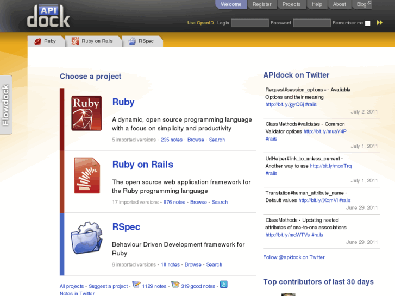The height and width of the screenshot is (296, 395).
Task: Click the APIdock logo
Action: coord(48,16)
